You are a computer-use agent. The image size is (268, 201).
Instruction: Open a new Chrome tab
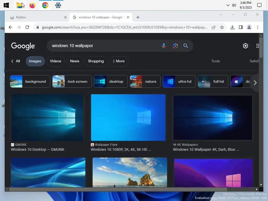138,17
